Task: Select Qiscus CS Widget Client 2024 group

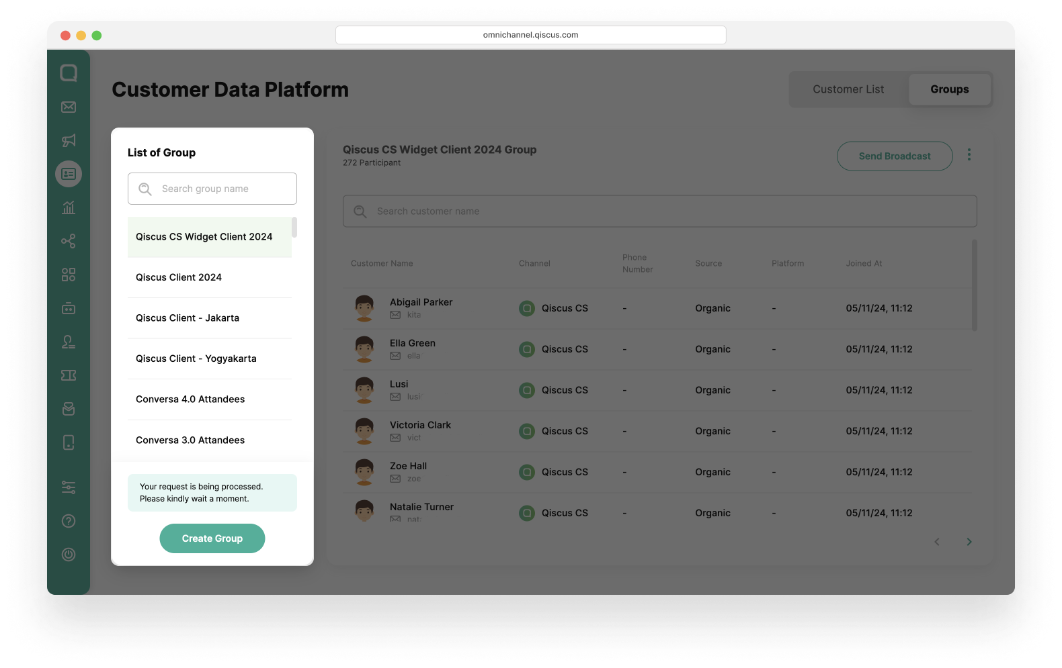Action: [210, 237]
